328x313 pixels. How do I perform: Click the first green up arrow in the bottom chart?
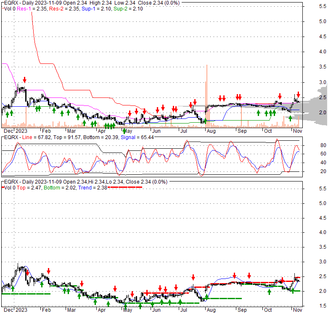[x=13, y=288]
